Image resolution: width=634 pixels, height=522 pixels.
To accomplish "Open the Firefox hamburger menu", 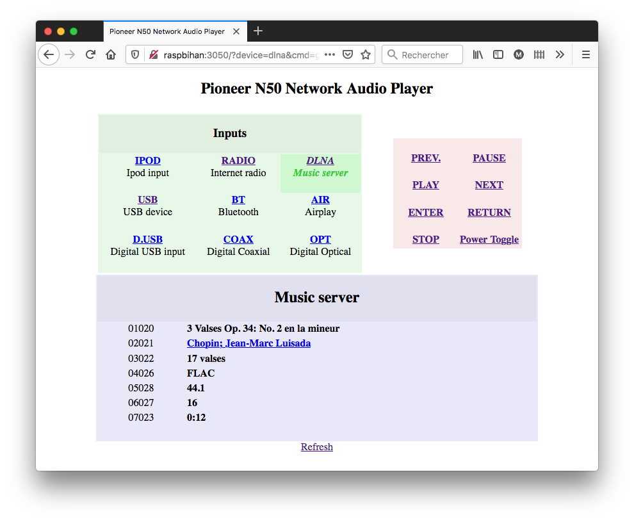I will pos(586,54).
